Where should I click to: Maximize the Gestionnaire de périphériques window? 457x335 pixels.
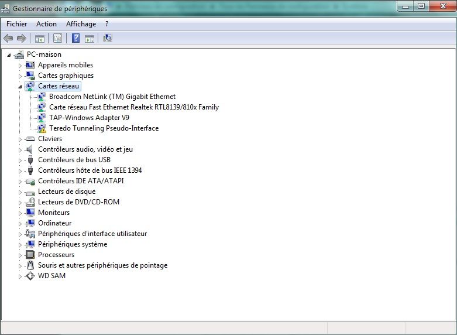421,6
